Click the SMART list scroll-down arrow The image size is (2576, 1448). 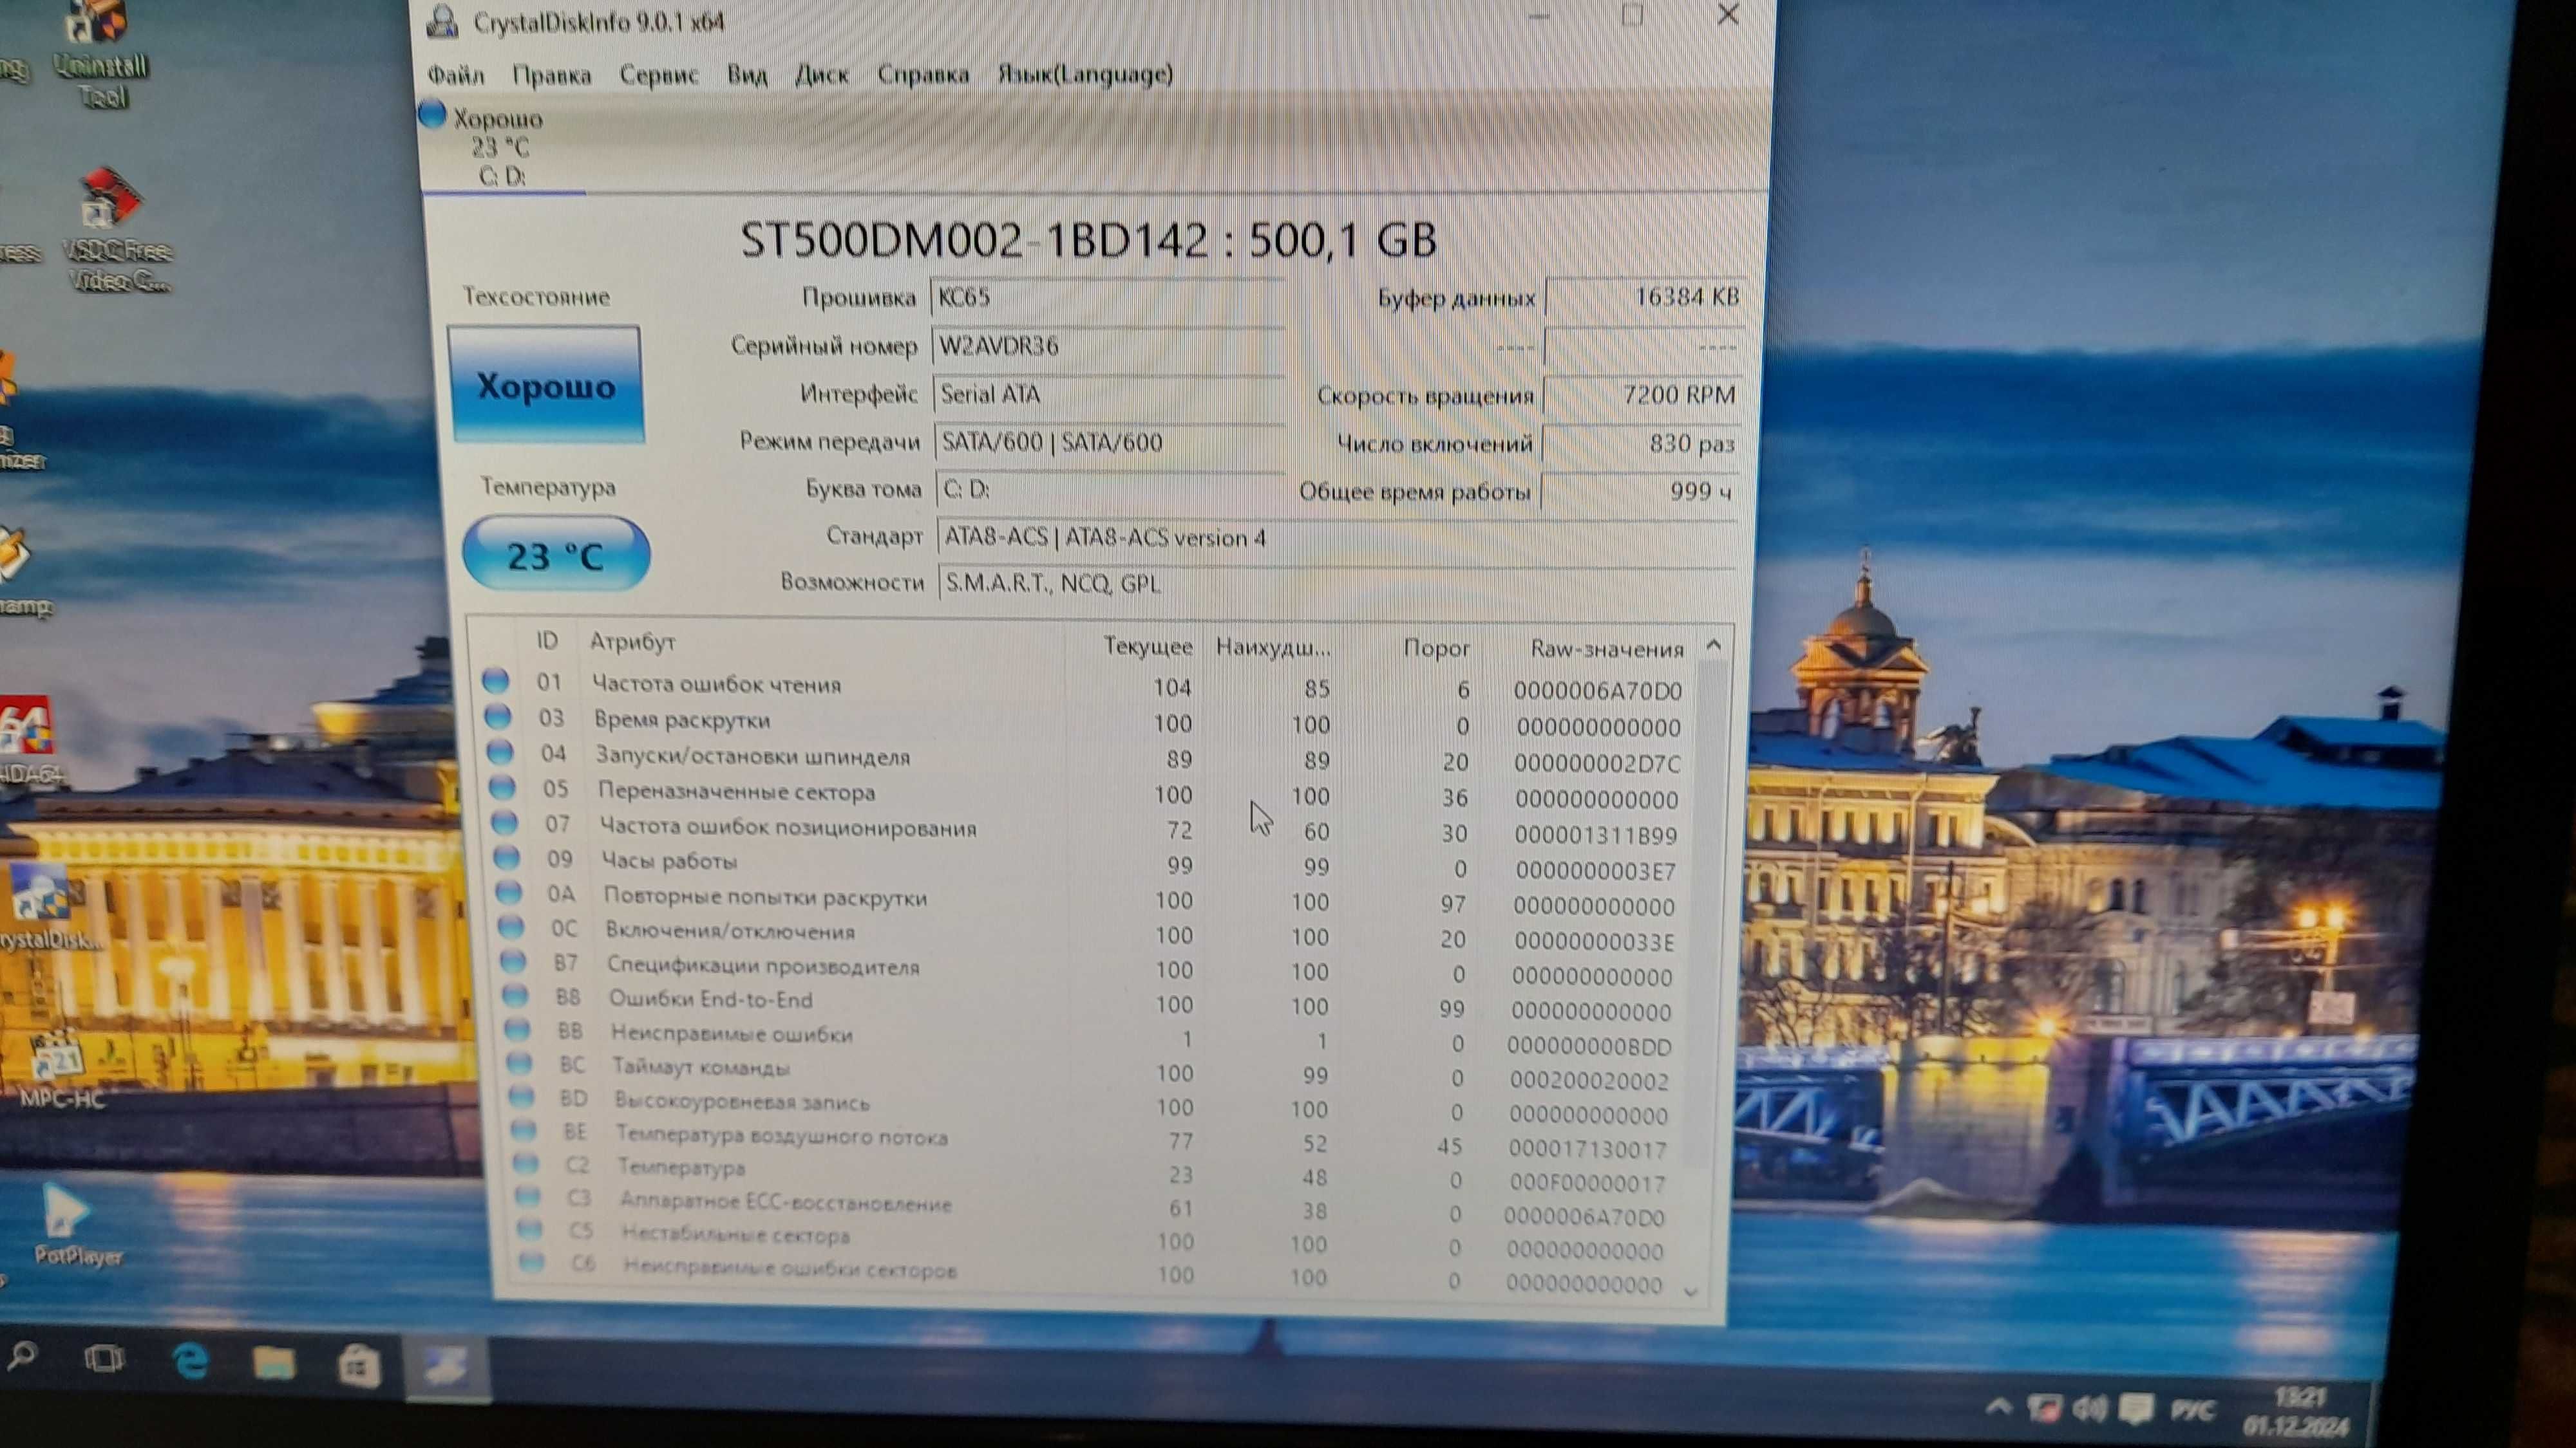tap(1691, 1291)
